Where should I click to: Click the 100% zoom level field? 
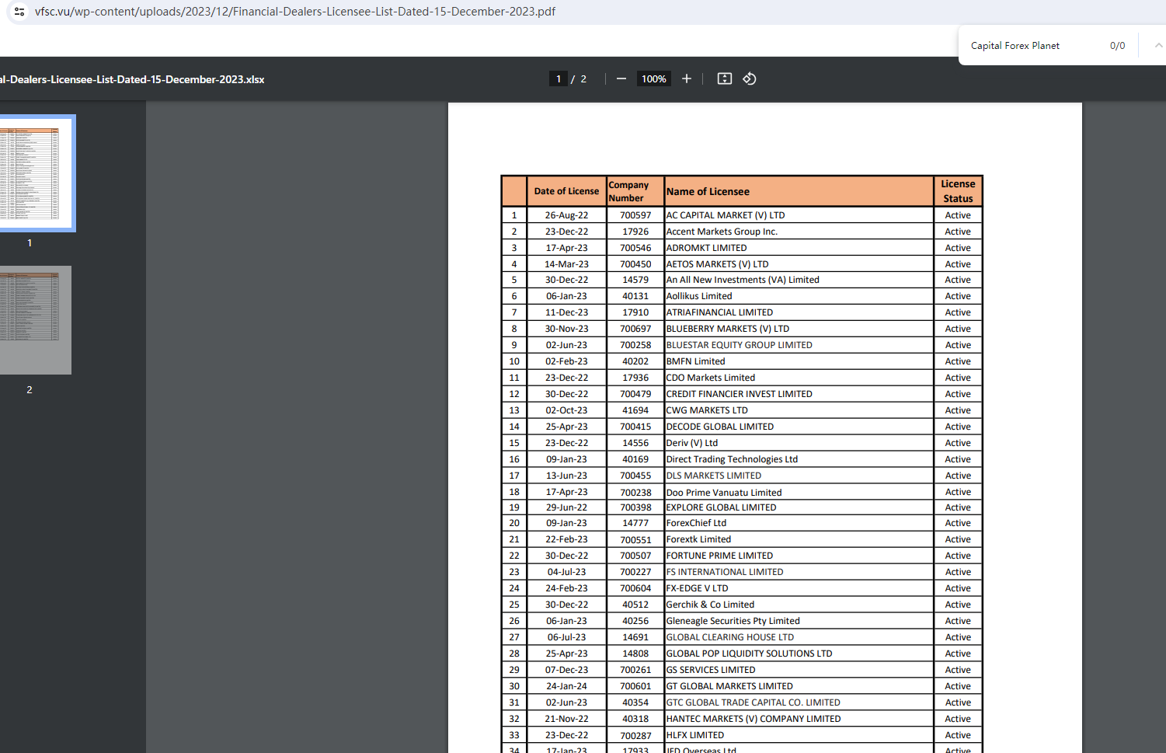coord(653,78)
